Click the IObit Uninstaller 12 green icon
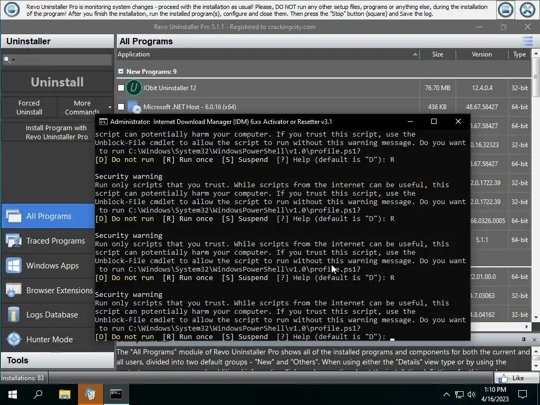540x405 pixels. (133, 88)
